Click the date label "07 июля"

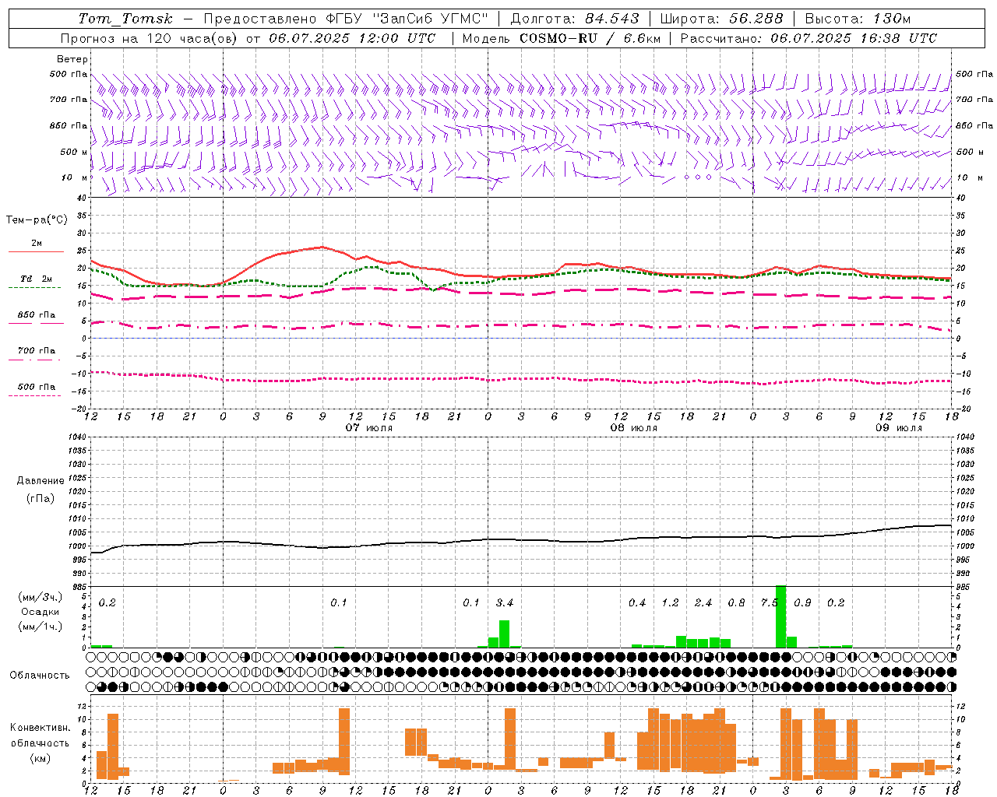pos(369,428)
